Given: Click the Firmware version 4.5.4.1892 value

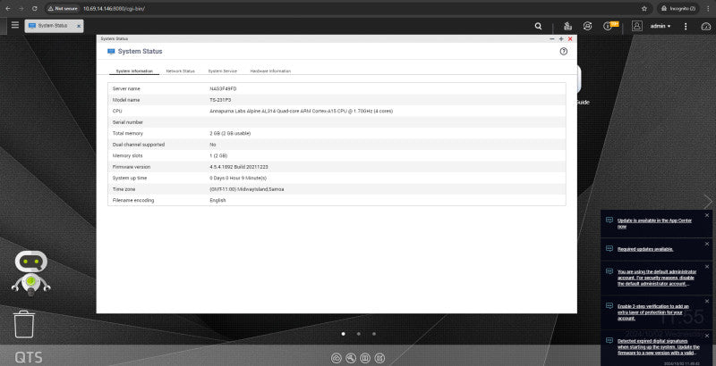Looking at the screenshot, I should 239,167.
